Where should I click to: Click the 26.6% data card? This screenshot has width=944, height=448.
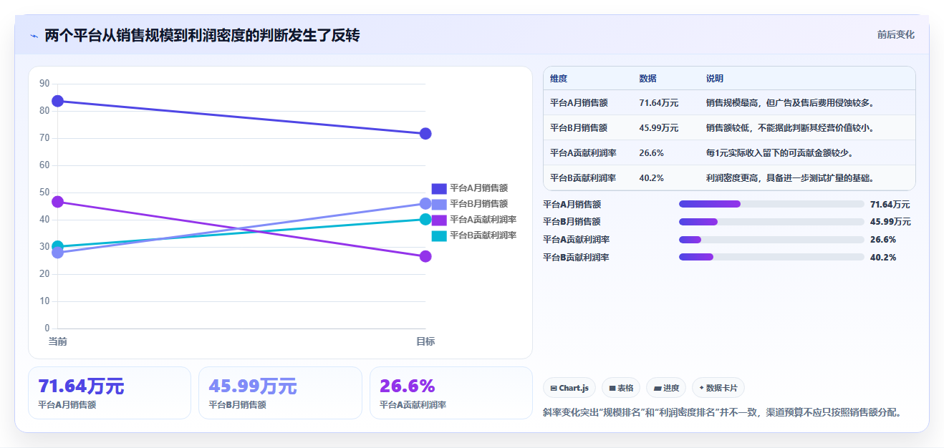(451, 393)
